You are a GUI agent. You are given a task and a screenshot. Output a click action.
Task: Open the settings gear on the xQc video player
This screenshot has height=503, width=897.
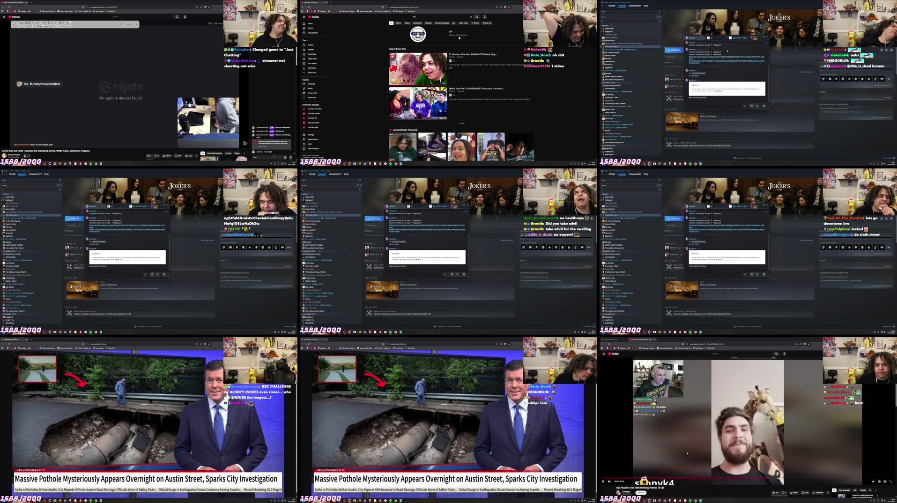879,481
